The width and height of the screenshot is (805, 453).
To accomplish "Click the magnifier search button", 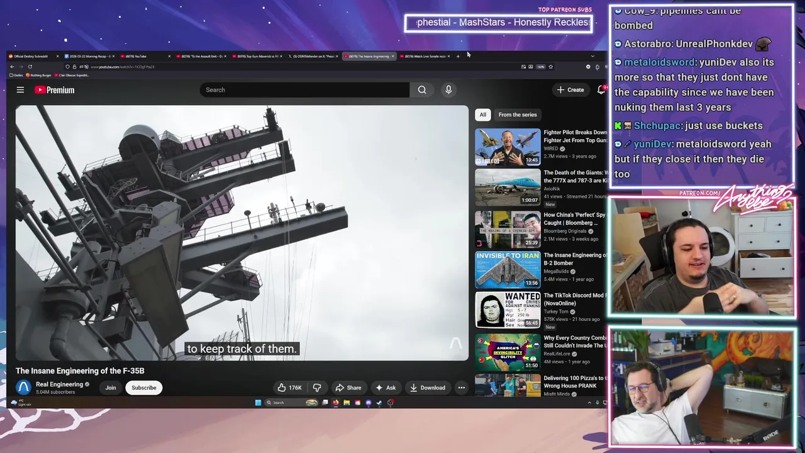I will 422,90.
